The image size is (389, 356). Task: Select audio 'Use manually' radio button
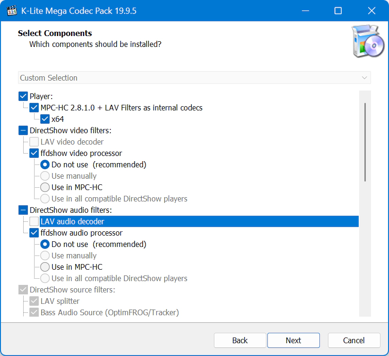tap(45, 256)
